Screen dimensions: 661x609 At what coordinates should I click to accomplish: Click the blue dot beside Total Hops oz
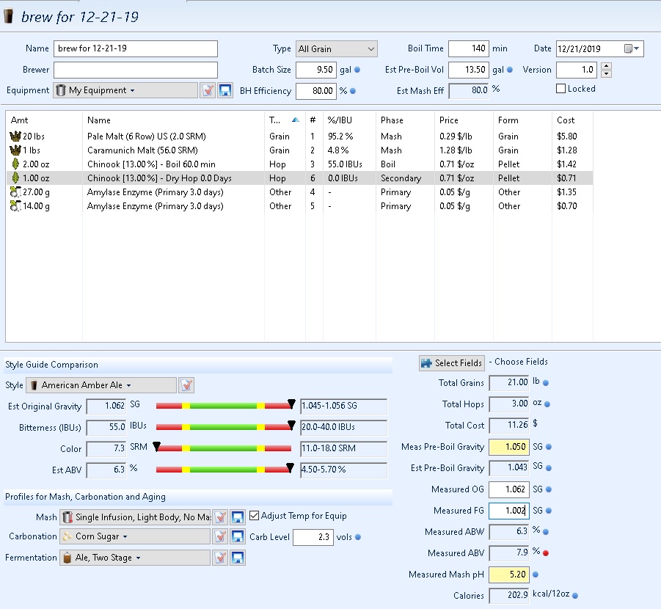tap(547, 404)
